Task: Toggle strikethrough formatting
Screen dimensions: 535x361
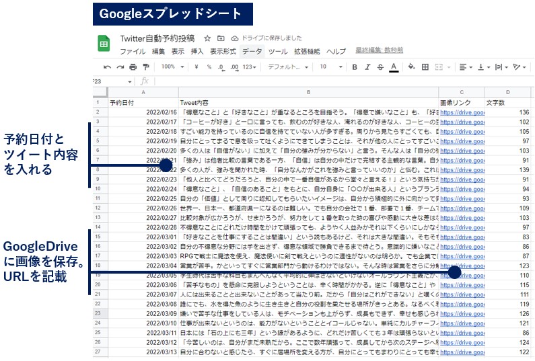Action: click(x=380, y=67)
